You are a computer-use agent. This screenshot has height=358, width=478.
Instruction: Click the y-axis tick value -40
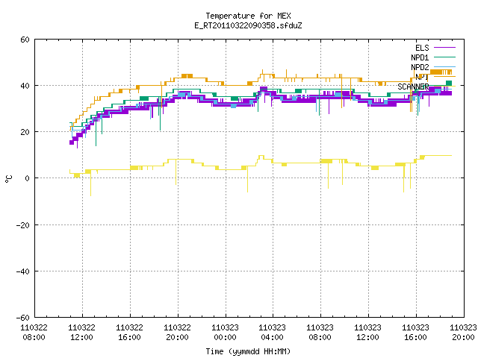(23, 271)
